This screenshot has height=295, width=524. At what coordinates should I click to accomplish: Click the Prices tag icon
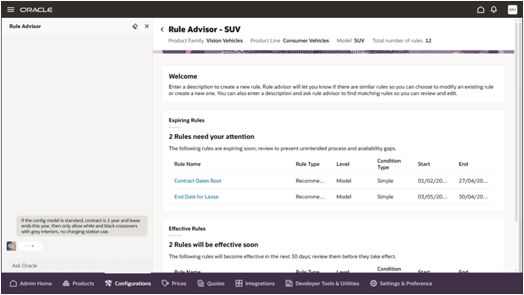click(165, 283)
